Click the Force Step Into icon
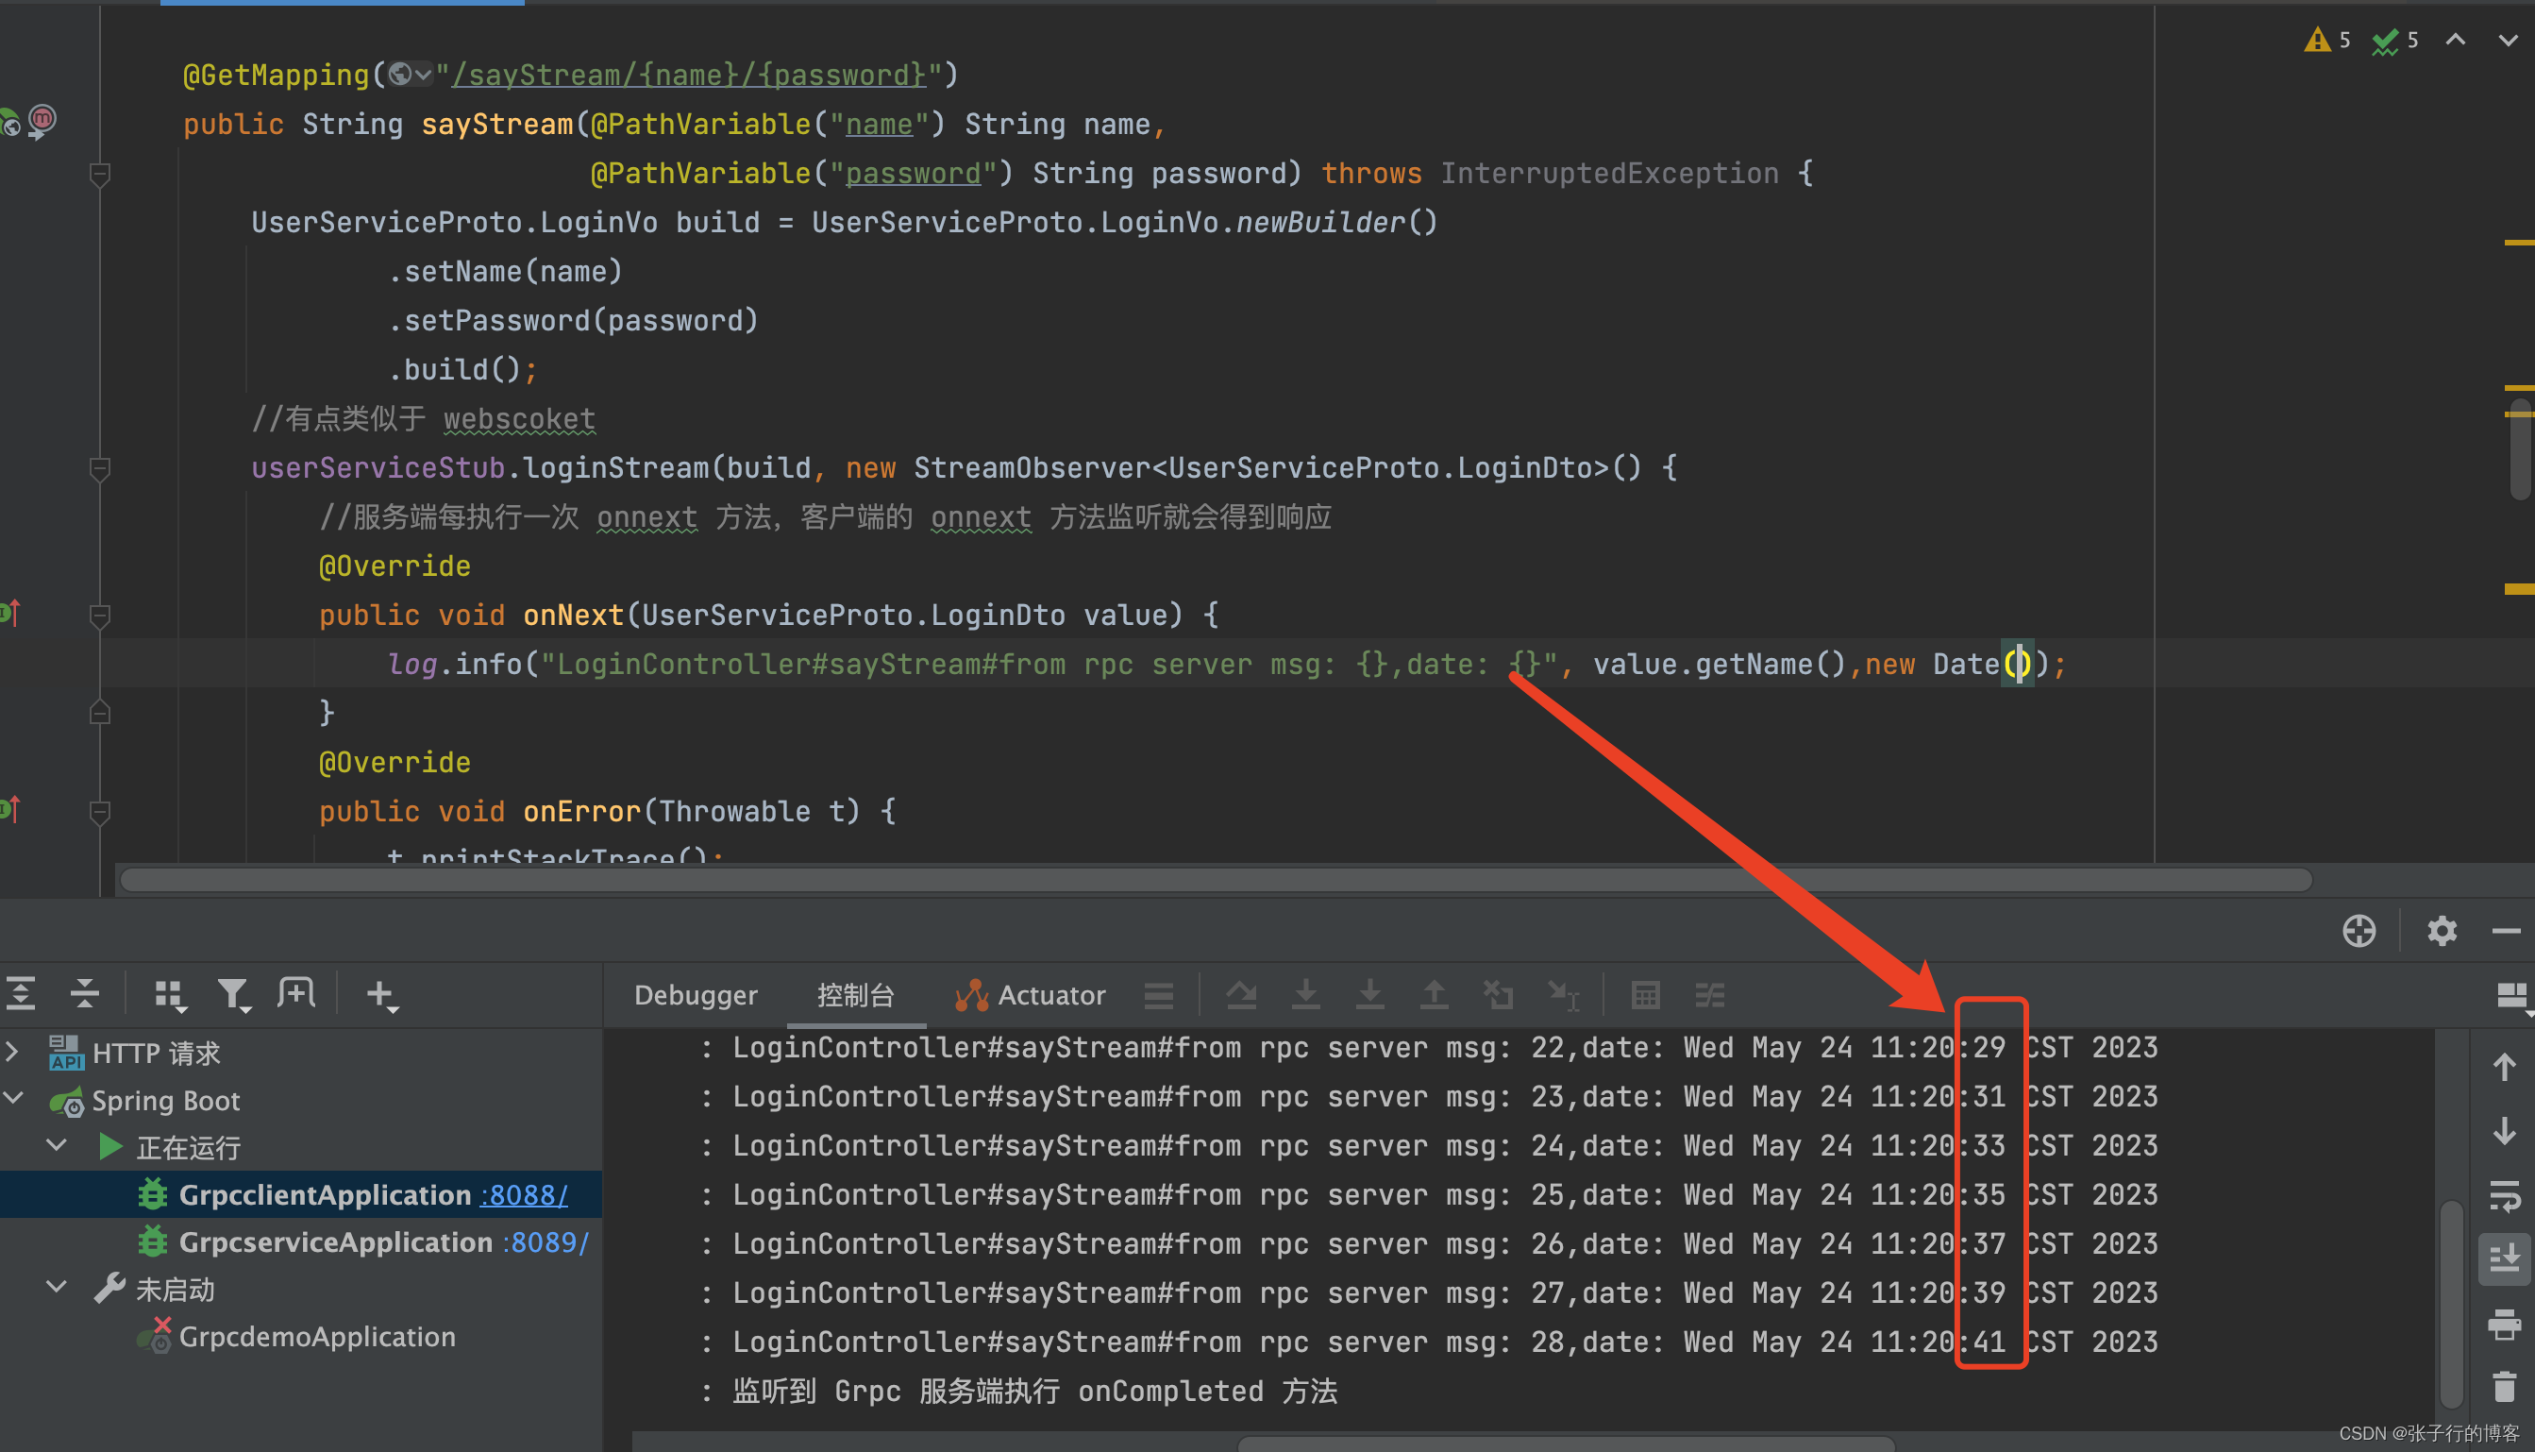Image resolution: width=2535 pixels, height=1452 pixels. [1369, 995]
